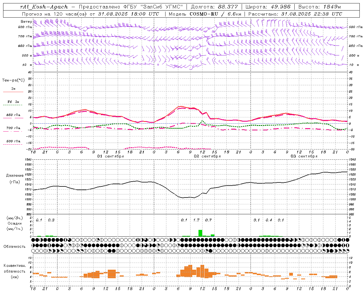The height and width of the screenshot is (291, 364).
Task: Select the model label COSMO-RU / 6.6км
Action: coord(216,14)
